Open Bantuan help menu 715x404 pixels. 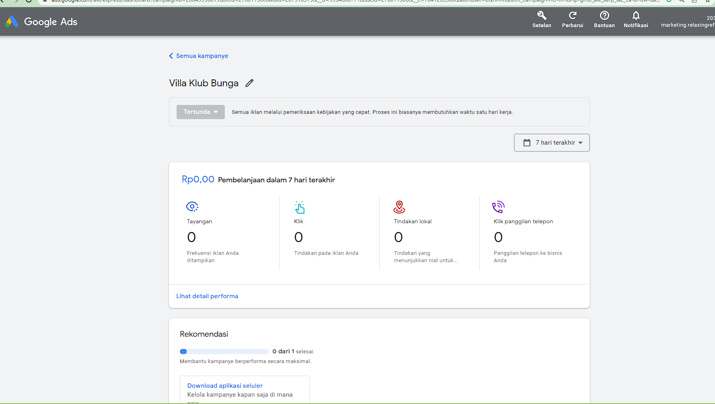pyautogui.click(x=604, y=19)
